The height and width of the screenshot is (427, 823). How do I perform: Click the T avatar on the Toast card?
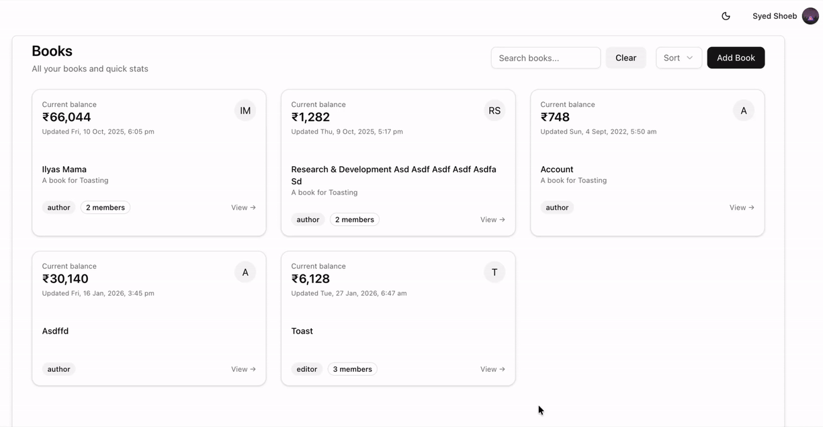click(494, 272)
